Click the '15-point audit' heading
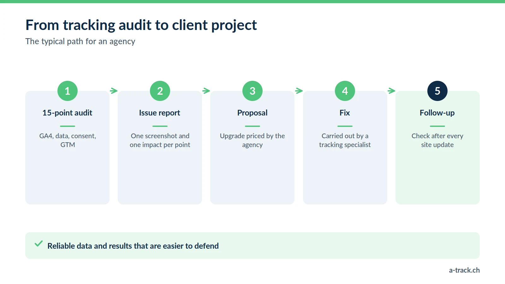This screenshot has width=505, height=284. (68, 113)
